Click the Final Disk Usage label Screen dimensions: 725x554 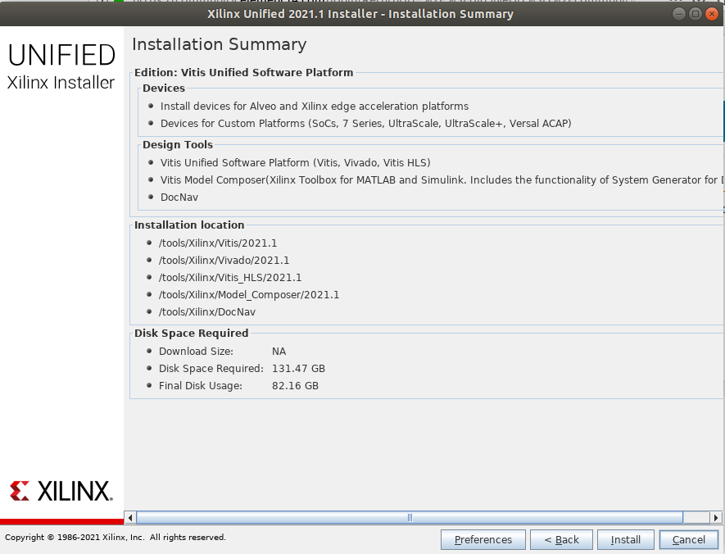200,386
